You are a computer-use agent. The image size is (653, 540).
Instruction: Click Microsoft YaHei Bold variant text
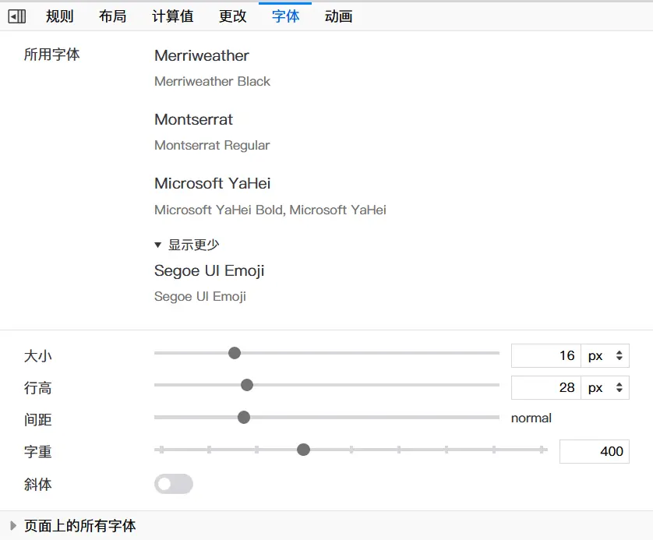click(x=220, y=210)
